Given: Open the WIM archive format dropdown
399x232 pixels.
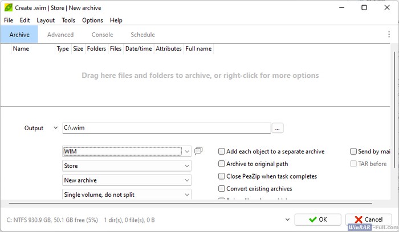Looking at the screenshot, I should [127, 151].
